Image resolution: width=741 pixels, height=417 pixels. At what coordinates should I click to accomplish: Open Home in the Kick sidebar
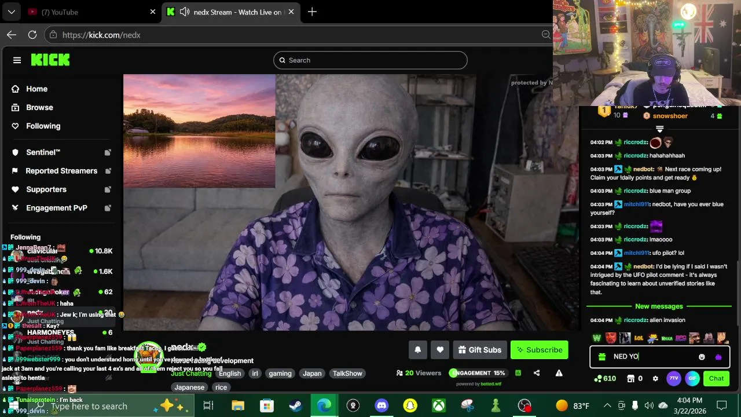click(36, 89)
